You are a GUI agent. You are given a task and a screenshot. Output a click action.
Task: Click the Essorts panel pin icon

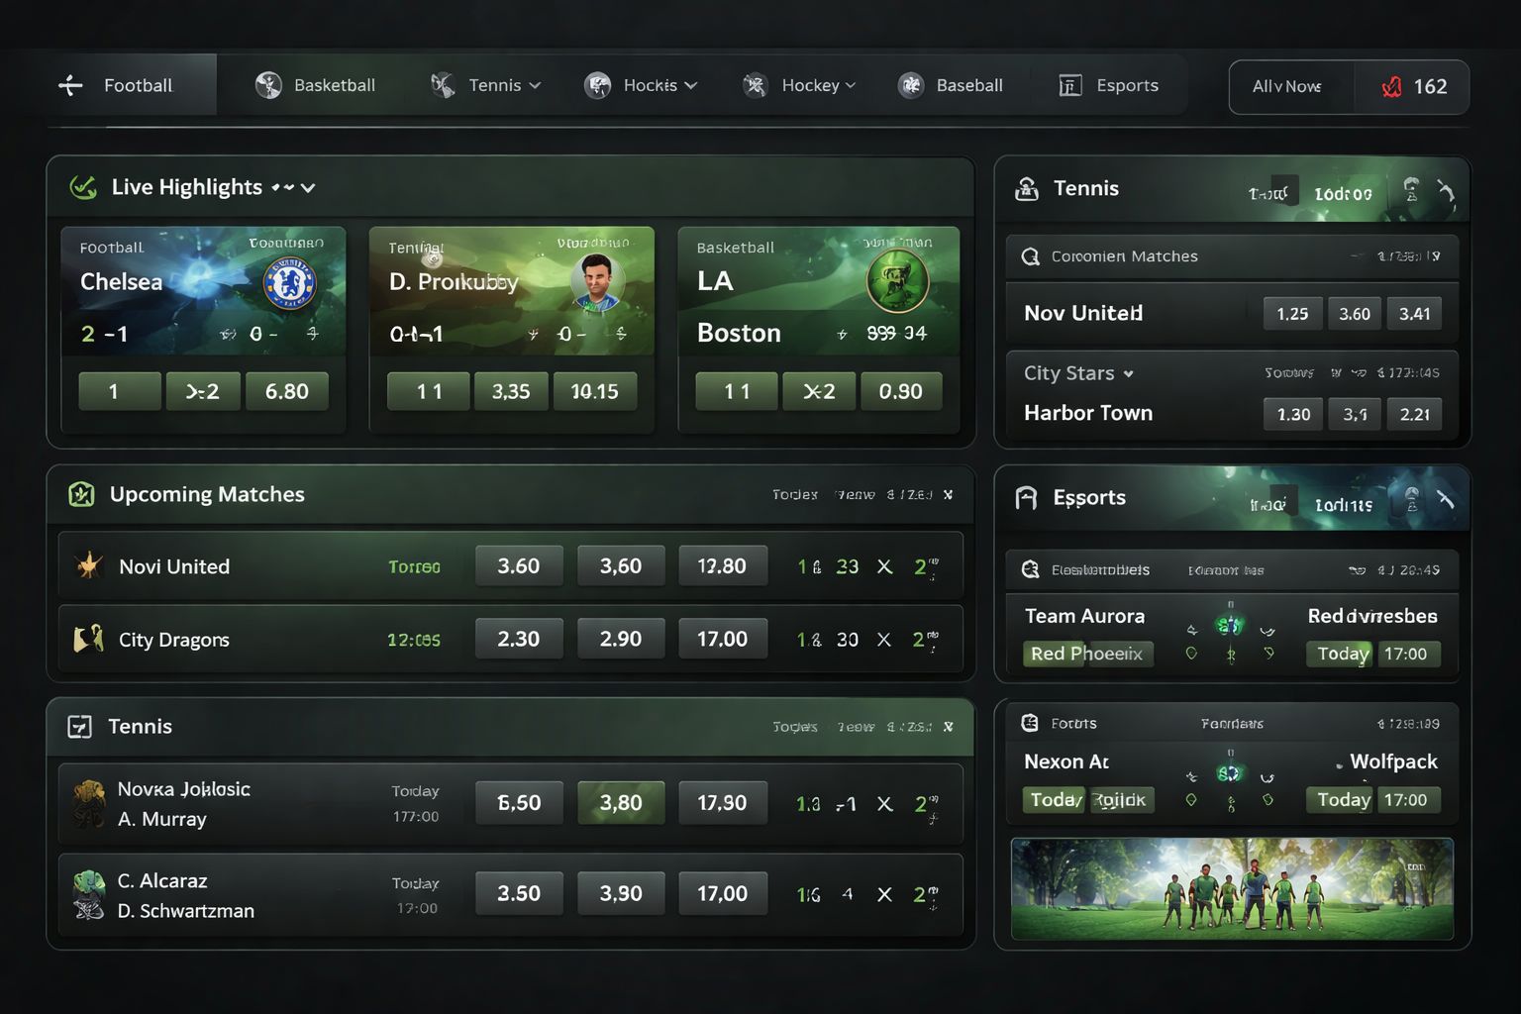point(1446,499)
